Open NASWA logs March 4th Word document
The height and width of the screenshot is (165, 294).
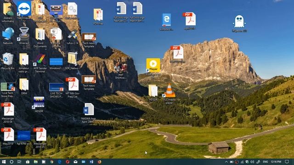click(x=137, y=12)
